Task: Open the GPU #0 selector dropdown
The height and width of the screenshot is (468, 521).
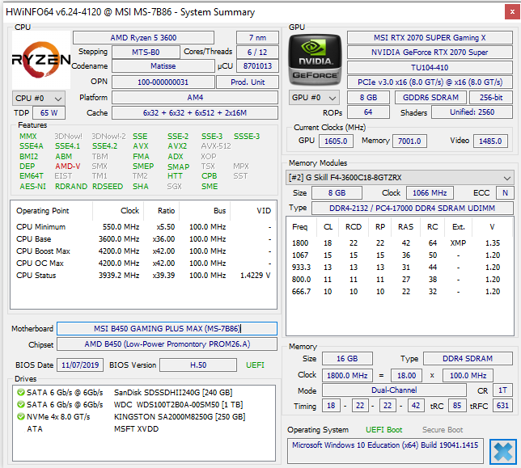Action: 314,98
